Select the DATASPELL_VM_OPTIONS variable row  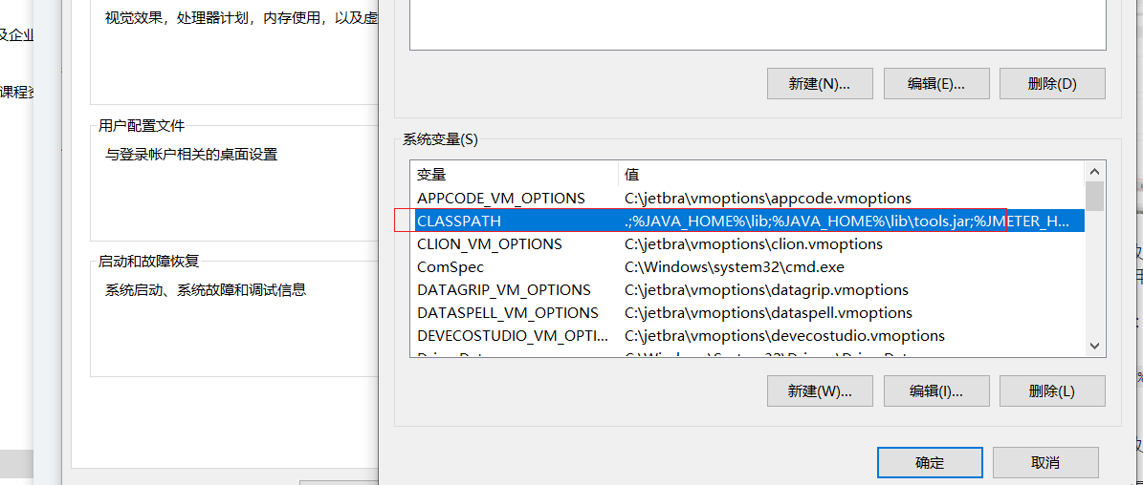tap(507, 313)
